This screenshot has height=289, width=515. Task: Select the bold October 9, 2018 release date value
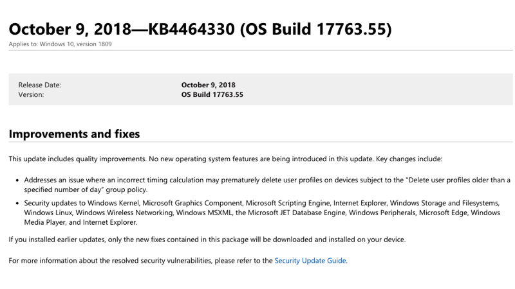click(x=208, y=85)
